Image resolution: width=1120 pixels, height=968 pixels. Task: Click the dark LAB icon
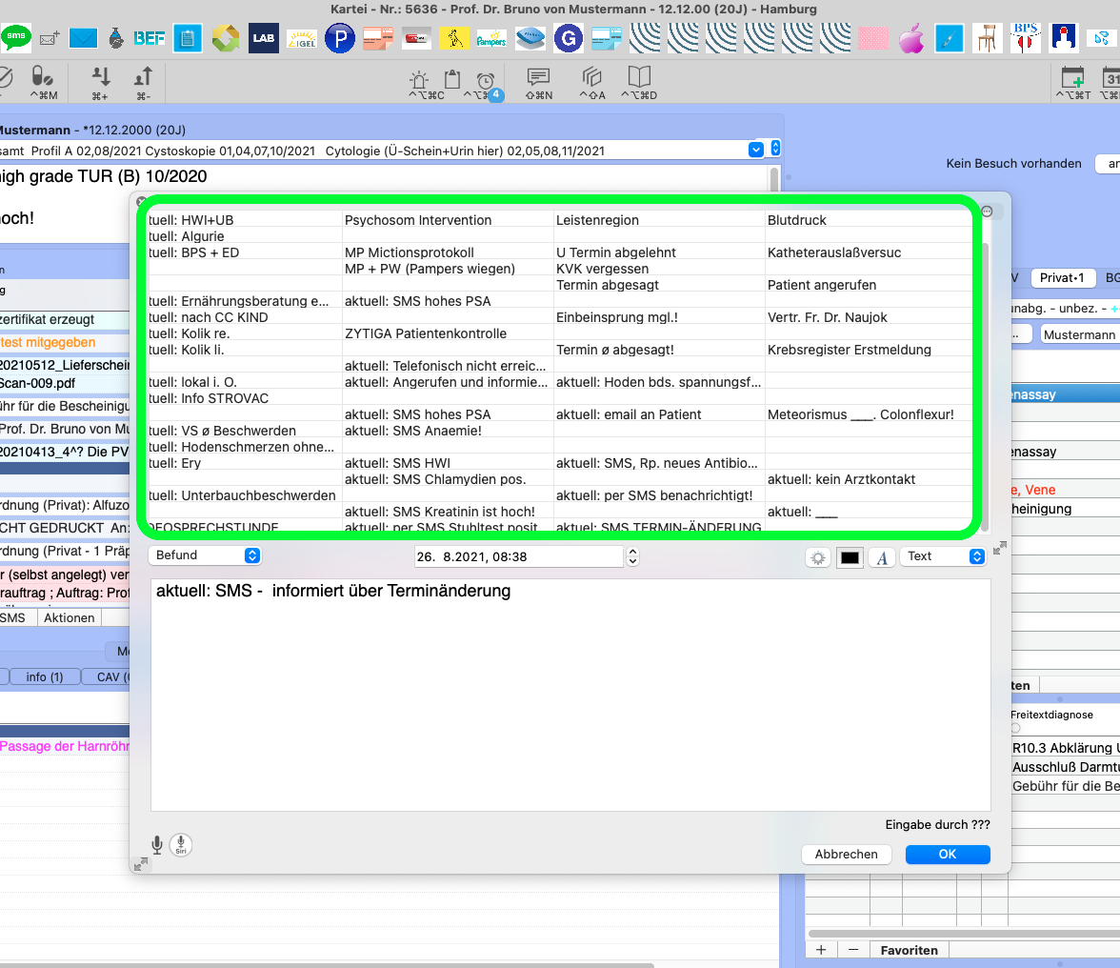264,38
